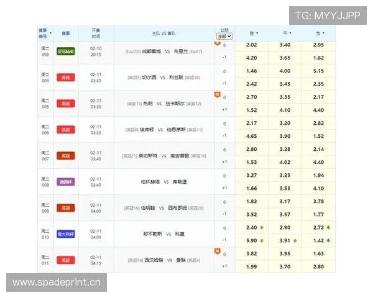The width and height of the screenshot is (373, 298).
Task: Open 成都蓉城 home team link
Action: tap(151, 52)
